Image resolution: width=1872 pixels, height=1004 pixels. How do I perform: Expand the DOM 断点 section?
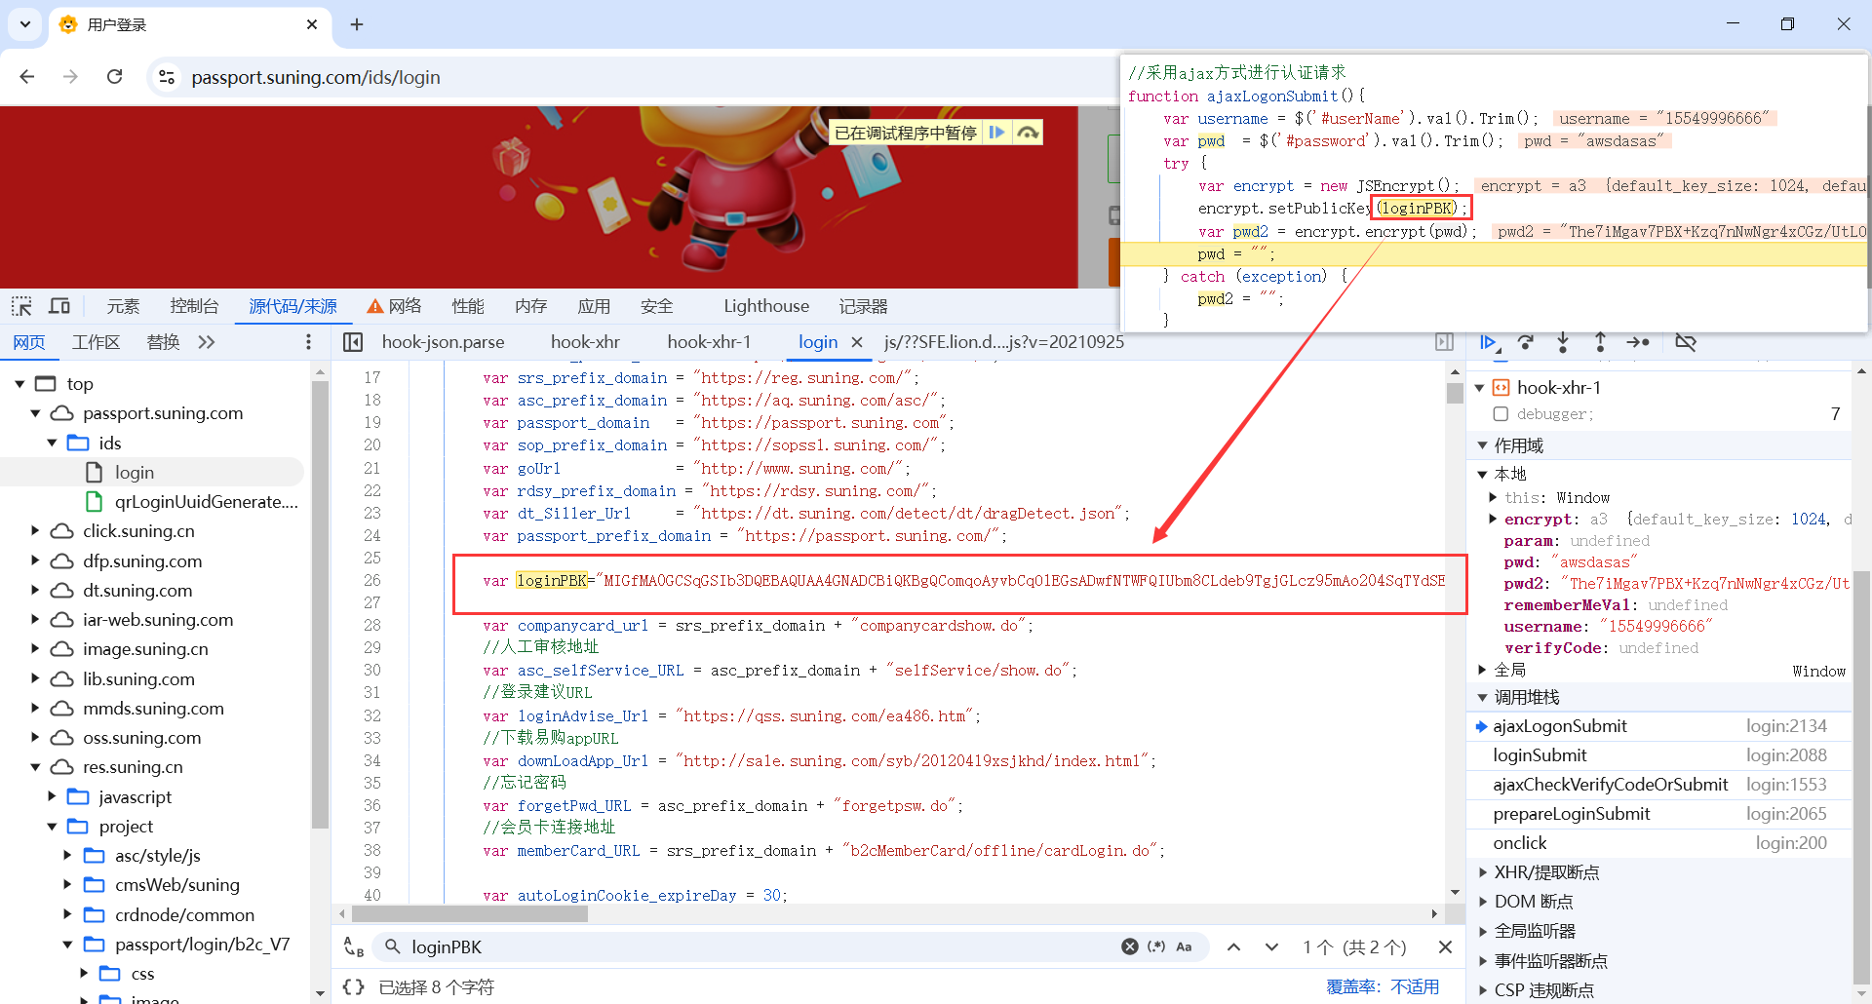click(x=1482, y=902)
